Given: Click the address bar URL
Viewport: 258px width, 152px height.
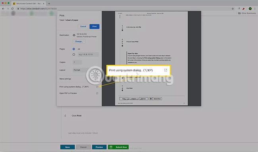Looking at the screenshot, I should pos(39,9).
